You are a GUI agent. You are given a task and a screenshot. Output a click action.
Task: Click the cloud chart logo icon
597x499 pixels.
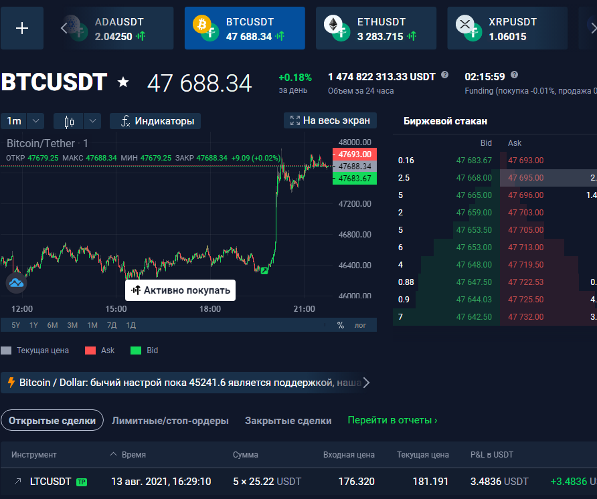click(16, 283)
